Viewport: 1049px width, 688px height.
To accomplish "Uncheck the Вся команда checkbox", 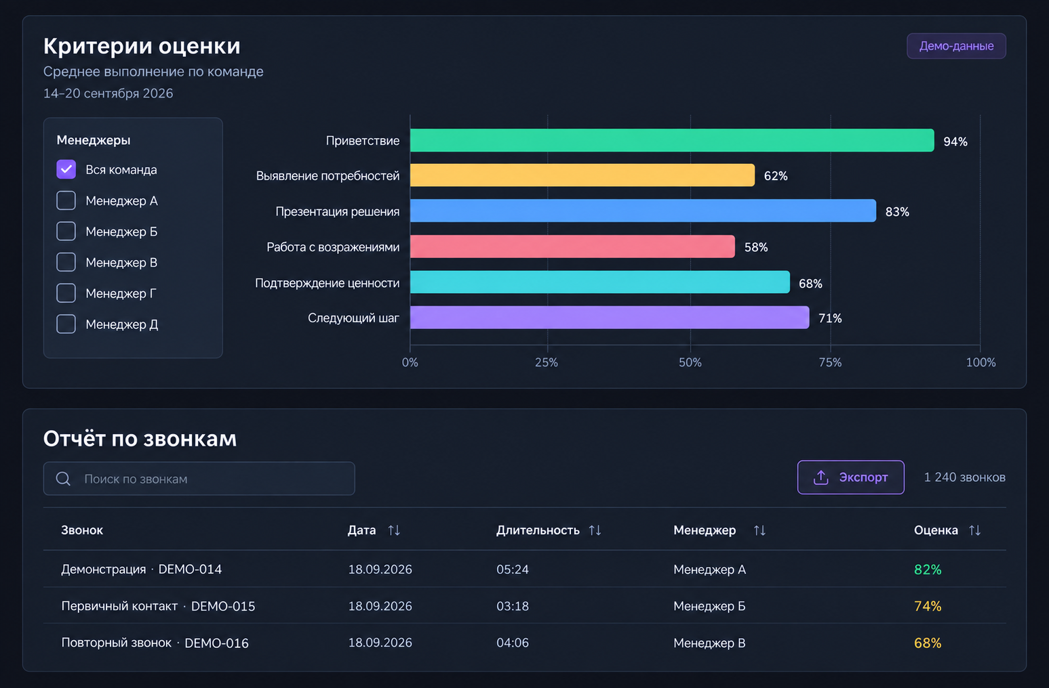I will point(66,169).
